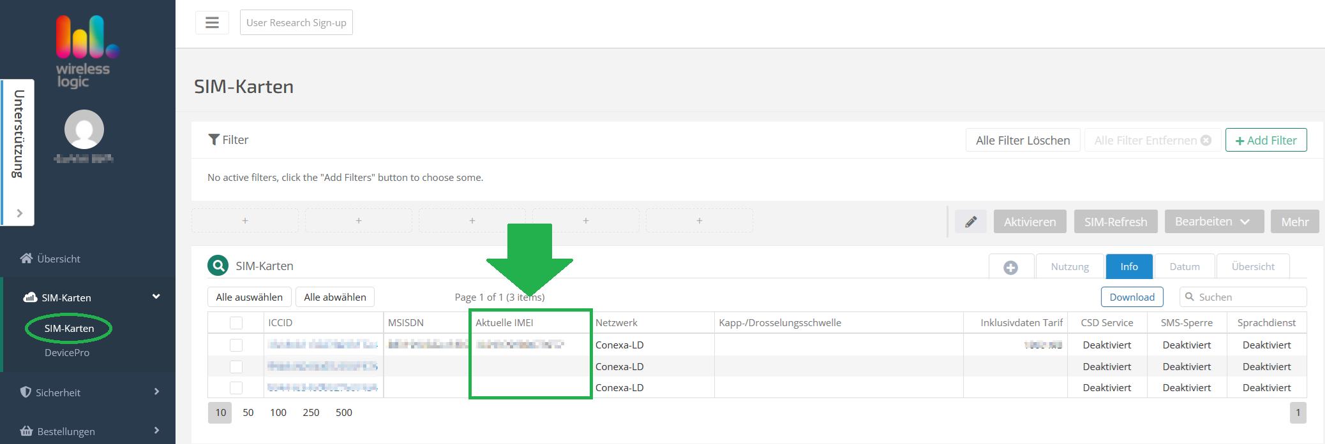This screenshot has height=444, width=1325.
Task: Check the third SIM row checkbox
Action: tap(236, 388)
